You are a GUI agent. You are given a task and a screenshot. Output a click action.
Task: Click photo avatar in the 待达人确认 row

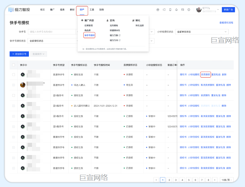[23, 85]
